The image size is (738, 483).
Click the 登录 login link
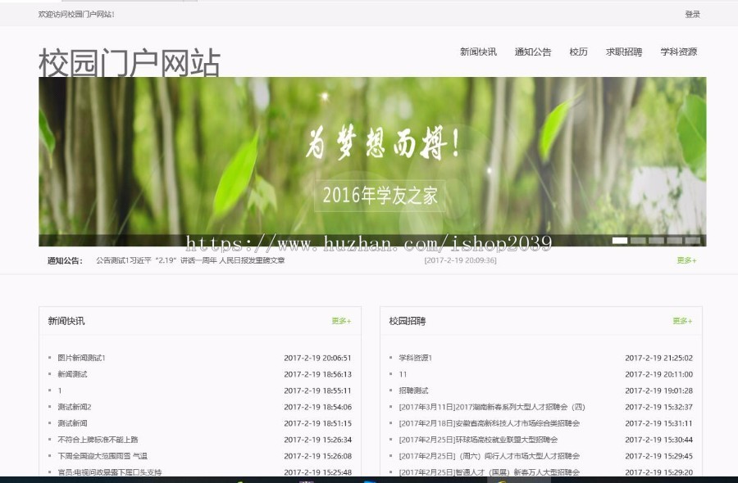692,15
